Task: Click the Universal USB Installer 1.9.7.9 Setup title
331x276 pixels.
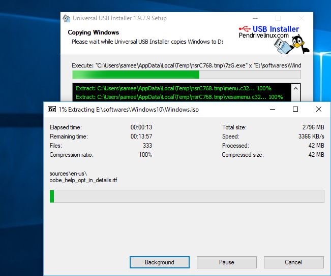Action: (119, 18)
